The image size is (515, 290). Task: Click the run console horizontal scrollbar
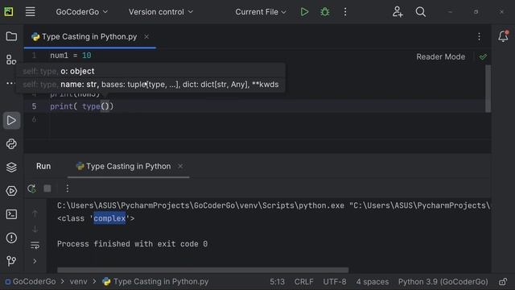point(203,270)
